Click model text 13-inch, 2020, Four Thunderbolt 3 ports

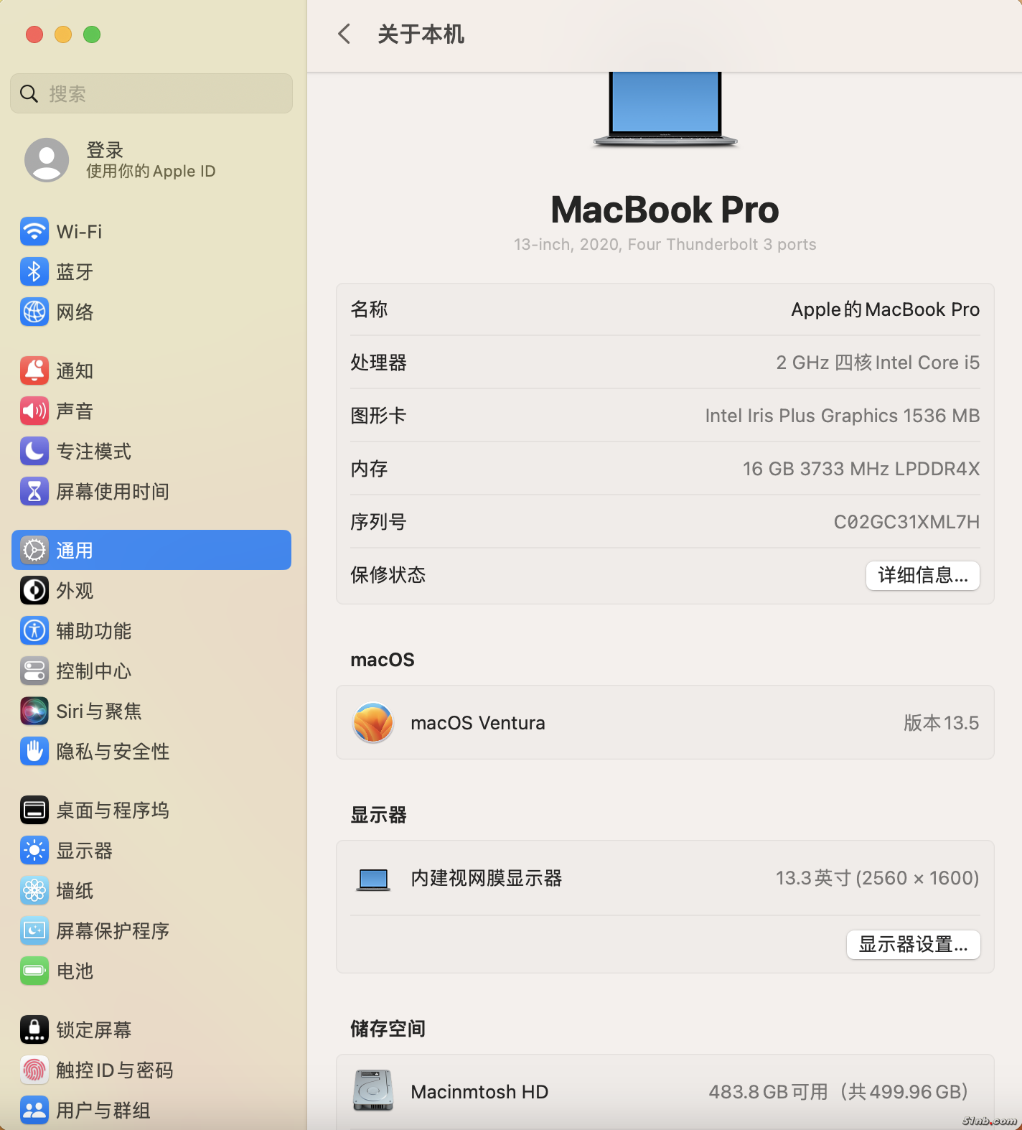coord(665,244)
